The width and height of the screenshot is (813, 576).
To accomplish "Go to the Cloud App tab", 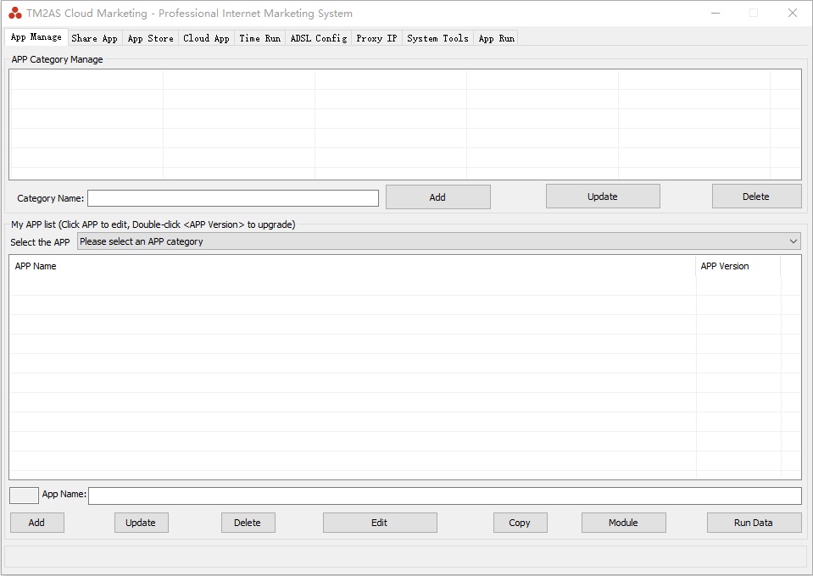I will [x=206, y=38].
